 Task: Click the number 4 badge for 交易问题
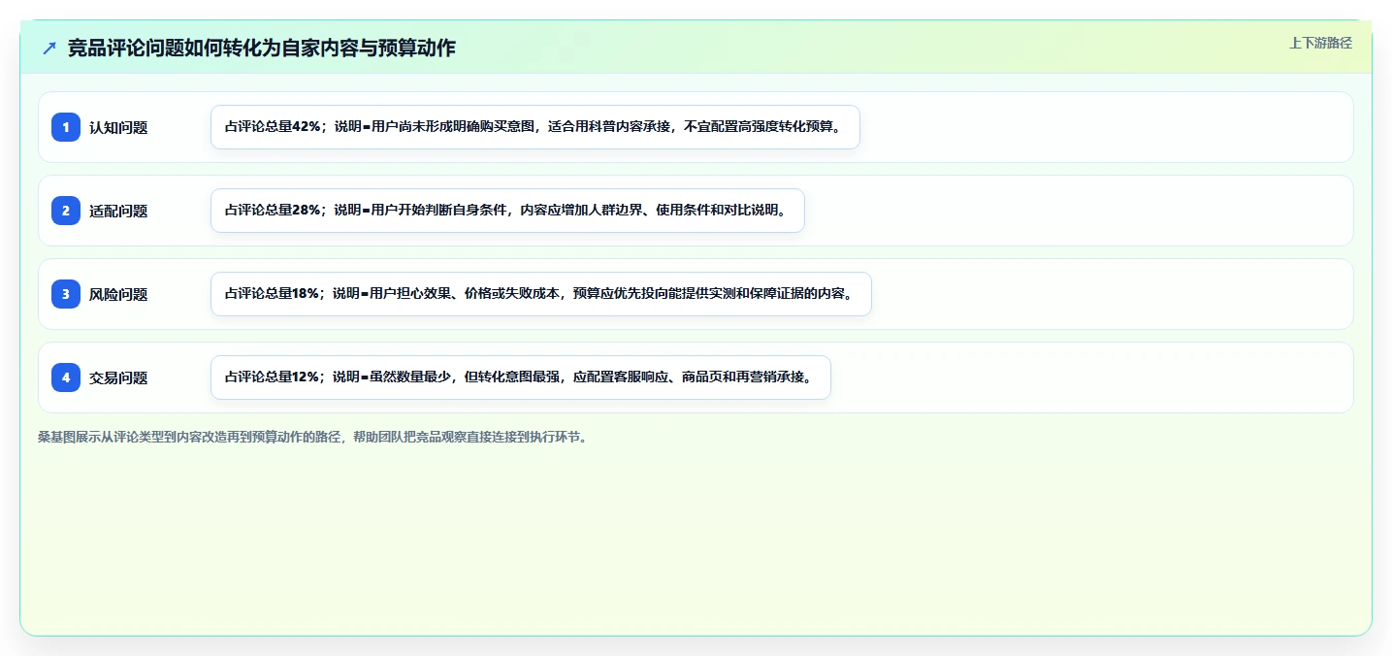(x=66, y=377)
